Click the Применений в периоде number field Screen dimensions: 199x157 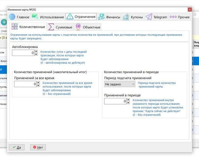pos(115,101)
